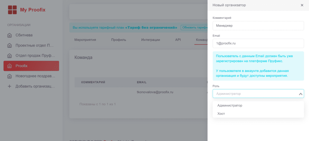Click the tkonovalova@proofix.ru table cell
This screenshot has height=141, width=309.
pyautogui.click(x=155, y=92)
